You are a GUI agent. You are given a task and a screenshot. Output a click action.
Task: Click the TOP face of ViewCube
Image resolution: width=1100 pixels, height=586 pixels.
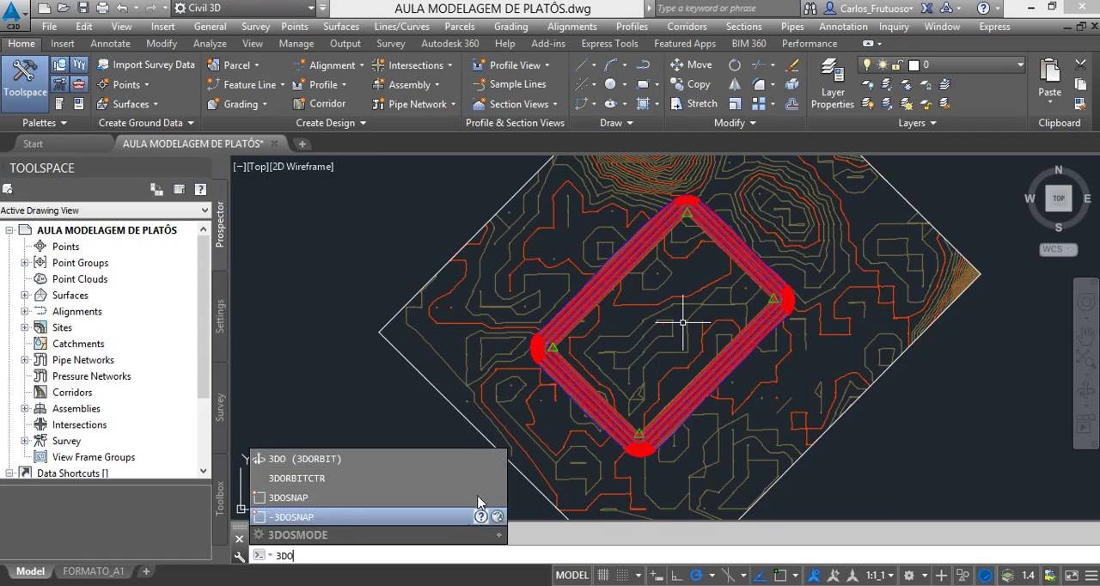[x=1059, y=198]
